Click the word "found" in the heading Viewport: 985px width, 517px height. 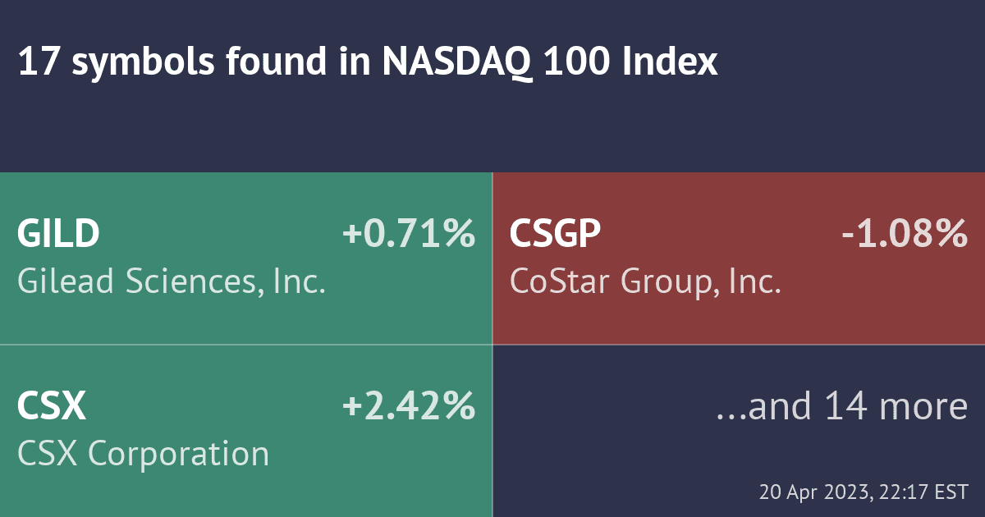tap(275, 63)
